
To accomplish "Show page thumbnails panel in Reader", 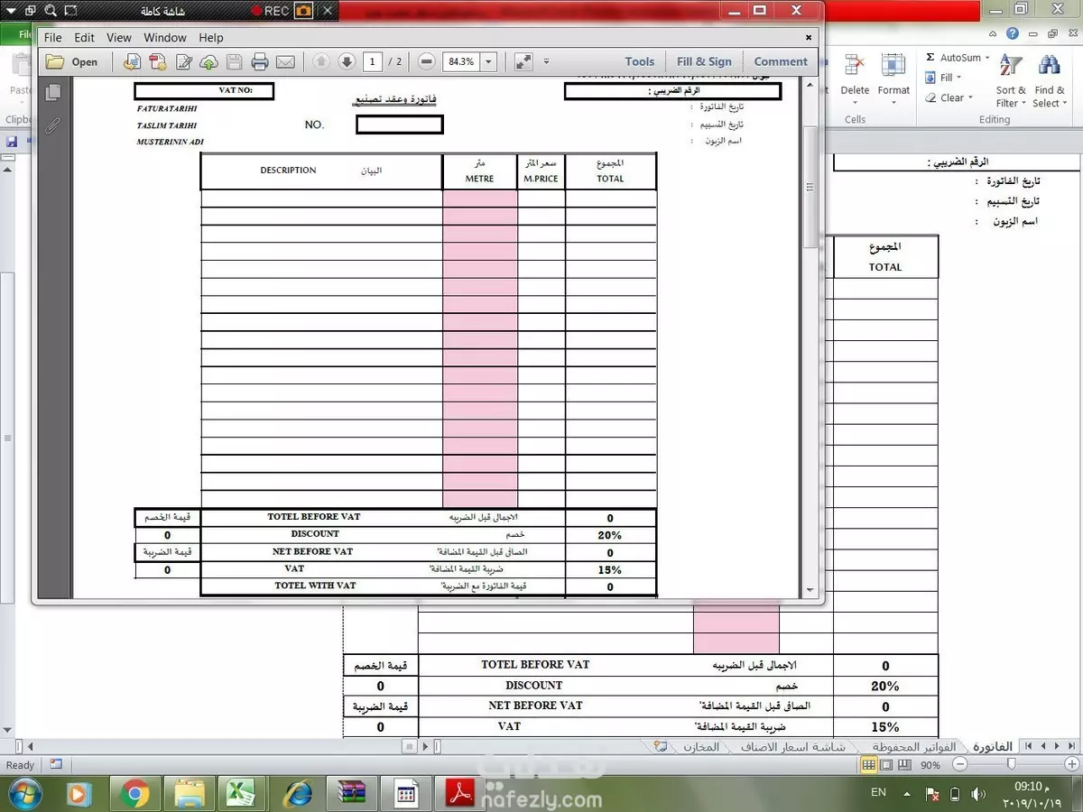I will (53, 92).
